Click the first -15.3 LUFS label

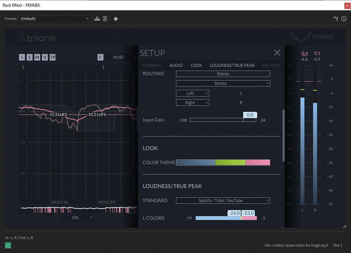(x=58, y=115)
